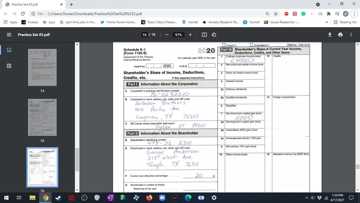Zoom in on the PDF

point(190,34)
